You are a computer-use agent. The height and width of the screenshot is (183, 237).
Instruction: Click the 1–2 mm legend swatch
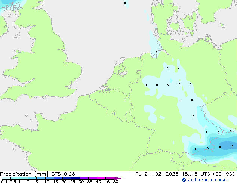click(x=24, y=178)
